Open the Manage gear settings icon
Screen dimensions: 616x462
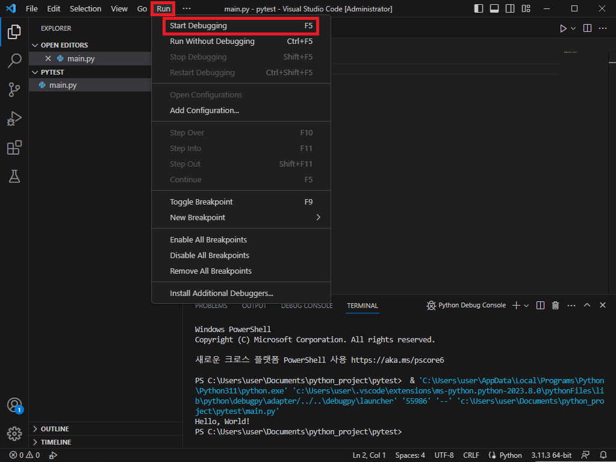point(14,433)
